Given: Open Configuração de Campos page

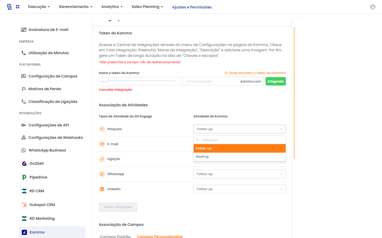Looking at the screenshot, I should (x=53, y=76).
